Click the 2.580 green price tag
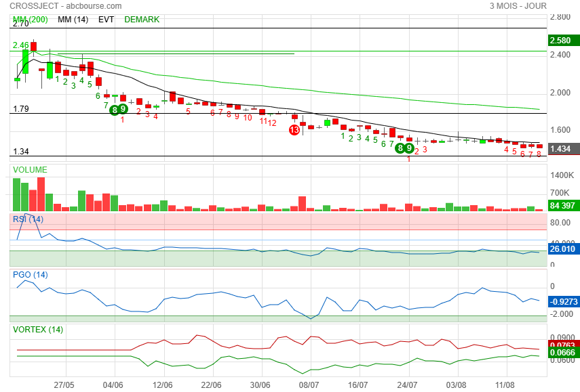This screenshot has width=580, height=392. click(x=564, y=40)
